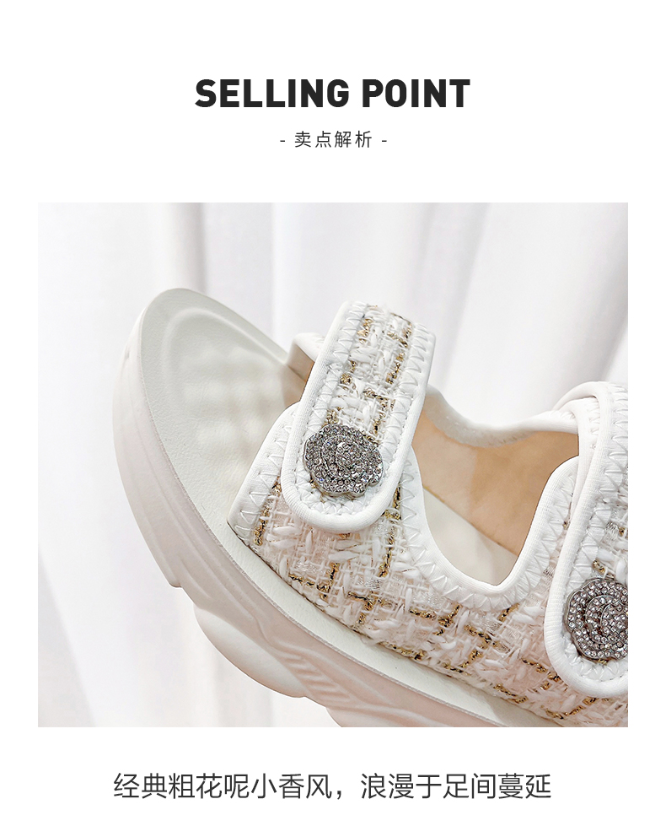Select the 卖点解析 subtitle text
The height and width of the screenshot is (826, 666).
pyautogui.click(x=333, y=139)
